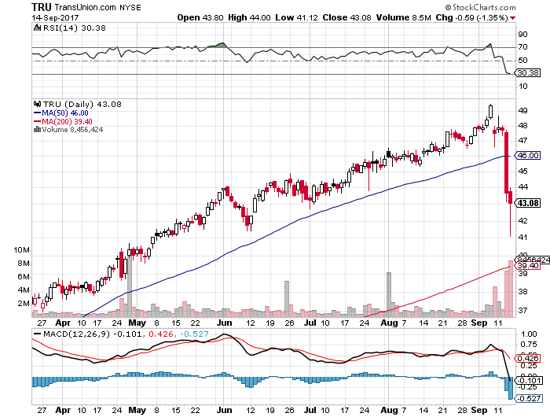550x417 pixels.
Task: Click the Volume bars legend icon
Action: coord(35,129)
